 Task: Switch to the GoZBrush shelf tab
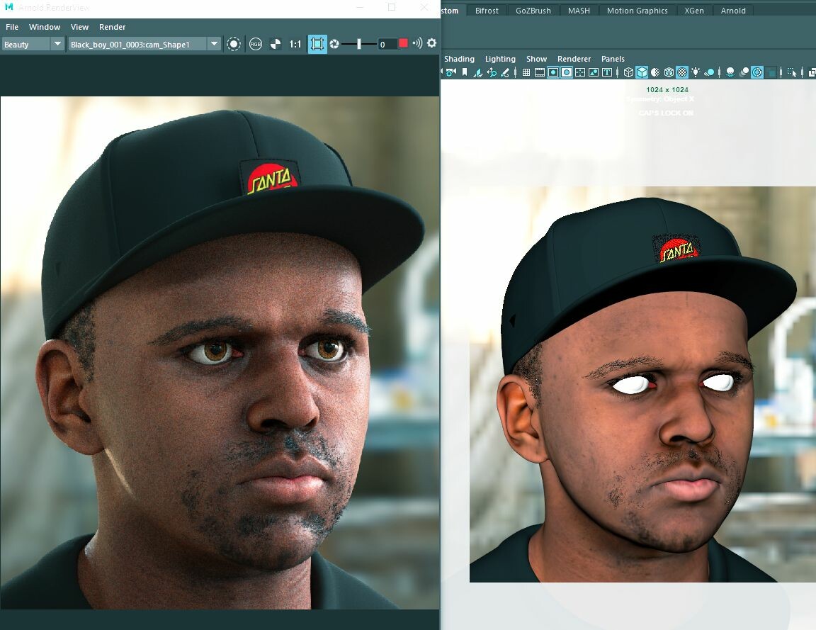pos(533,11)
